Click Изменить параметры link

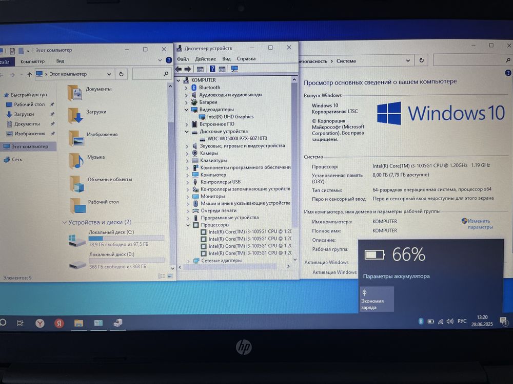point(480,224)
